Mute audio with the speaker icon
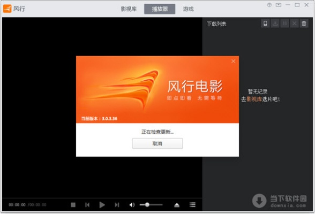Screen dimensions: 315x214 [132, 205]
